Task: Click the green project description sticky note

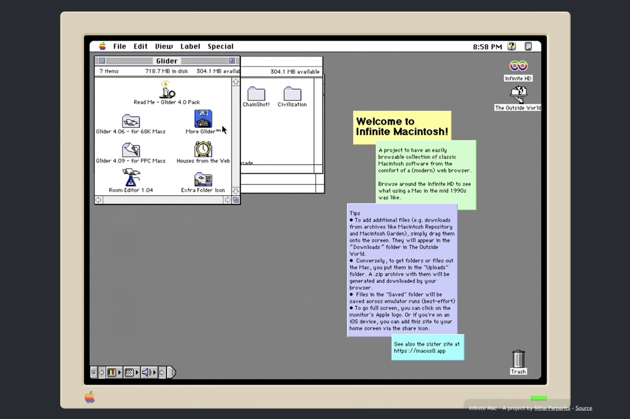Action: tap(426, 174)
